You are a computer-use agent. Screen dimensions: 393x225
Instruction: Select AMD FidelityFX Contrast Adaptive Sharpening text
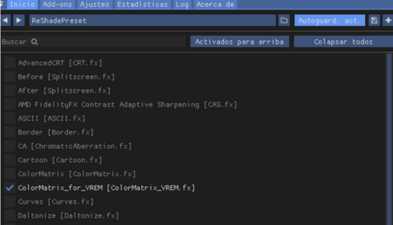(x=128, y=104)
